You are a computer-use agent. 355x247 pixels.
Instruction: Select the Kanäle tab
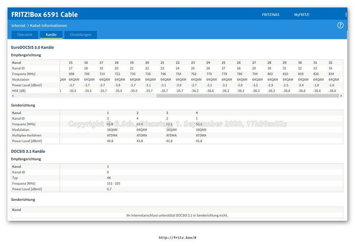click(x=51, y=35)
